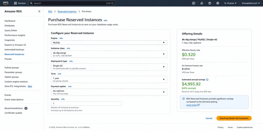
Task: Open the notifications bell
Action: pos(202,3)
